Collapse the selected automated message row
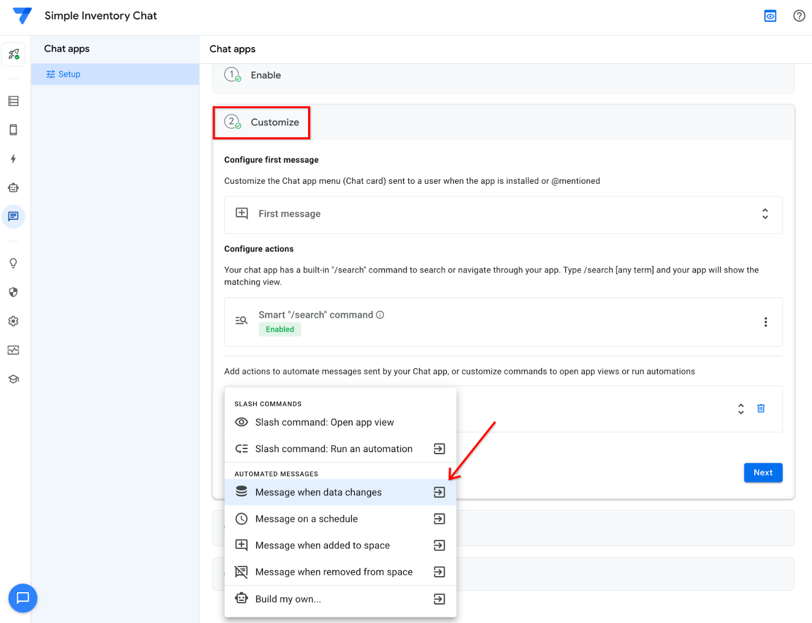Screen dimensions: 812x623 [740, 408]
